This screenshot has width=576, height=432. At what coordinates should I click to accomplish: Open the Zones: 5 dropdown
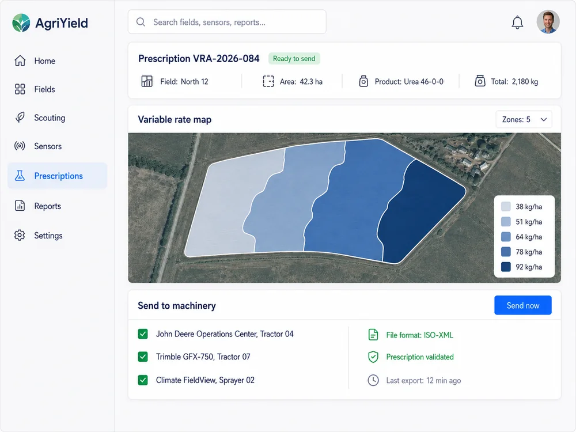[x=524, y=119]
